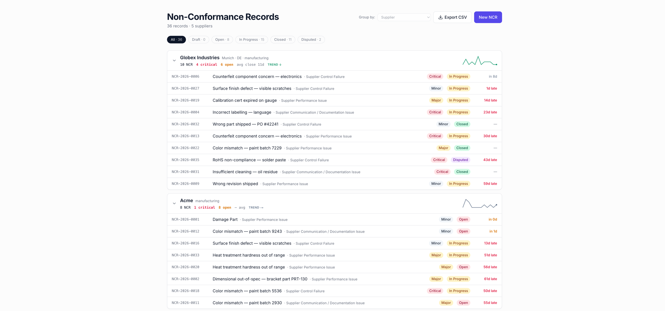This screenshot has width=665, height=311.
Task: Click the 23d late label
Action: [490, 112]
